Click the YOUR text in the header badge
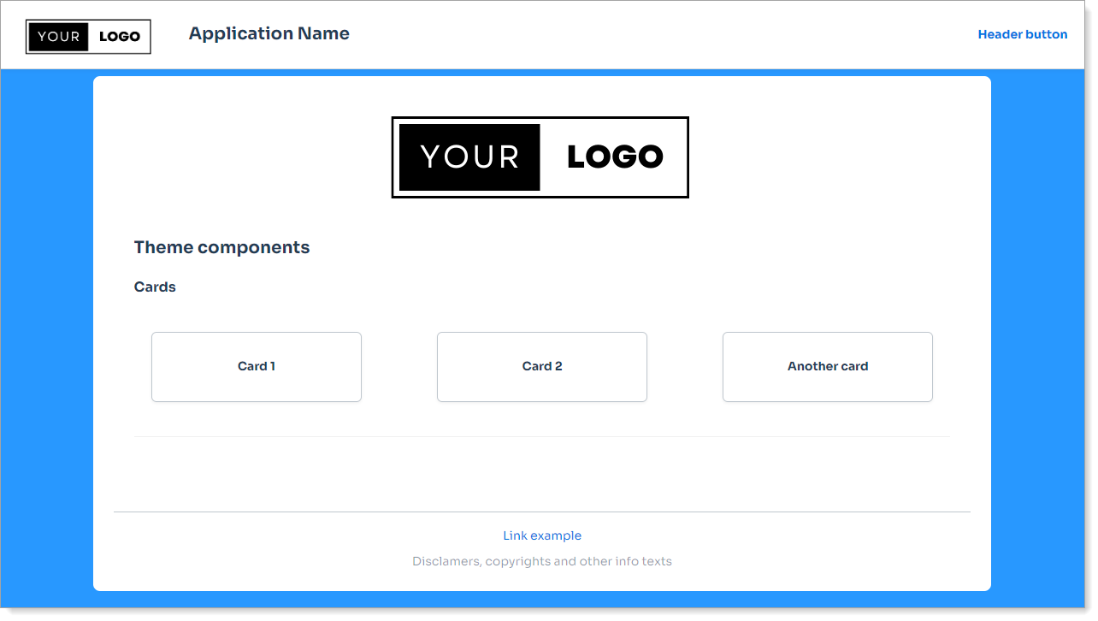Viewport: 1098px width, 621px height. (x=58, y=36)
